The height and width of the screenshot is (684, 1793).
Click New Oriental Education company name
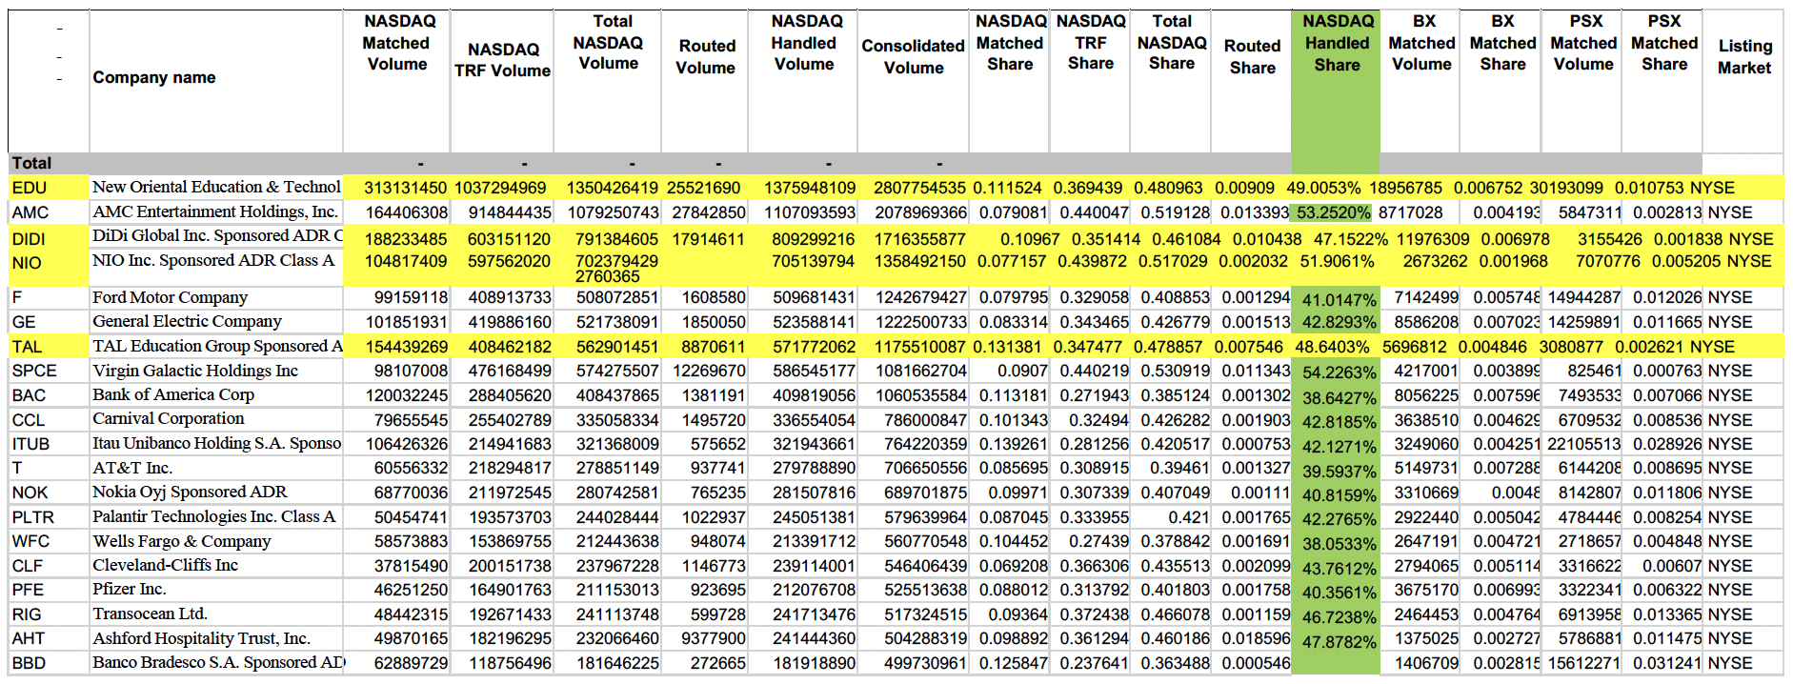tap(216, 187)
